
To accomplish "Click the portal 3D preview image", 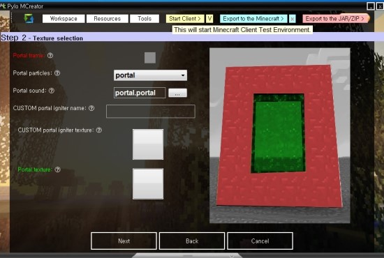I will (x=280, y=135).
